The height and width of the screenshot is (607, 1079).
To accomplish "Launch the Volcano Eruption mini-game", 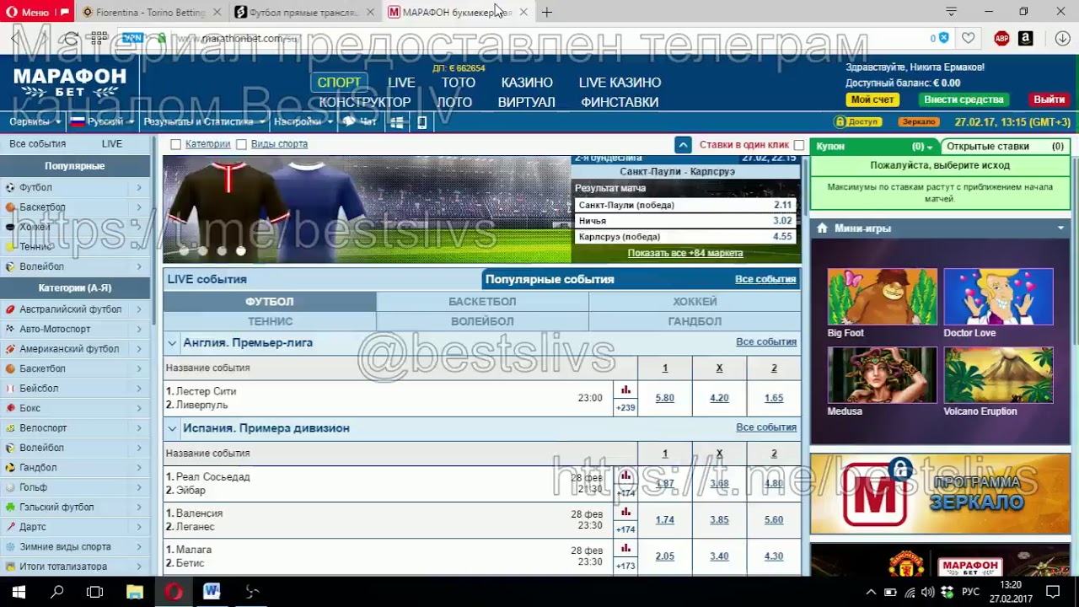I will (998, 375).
